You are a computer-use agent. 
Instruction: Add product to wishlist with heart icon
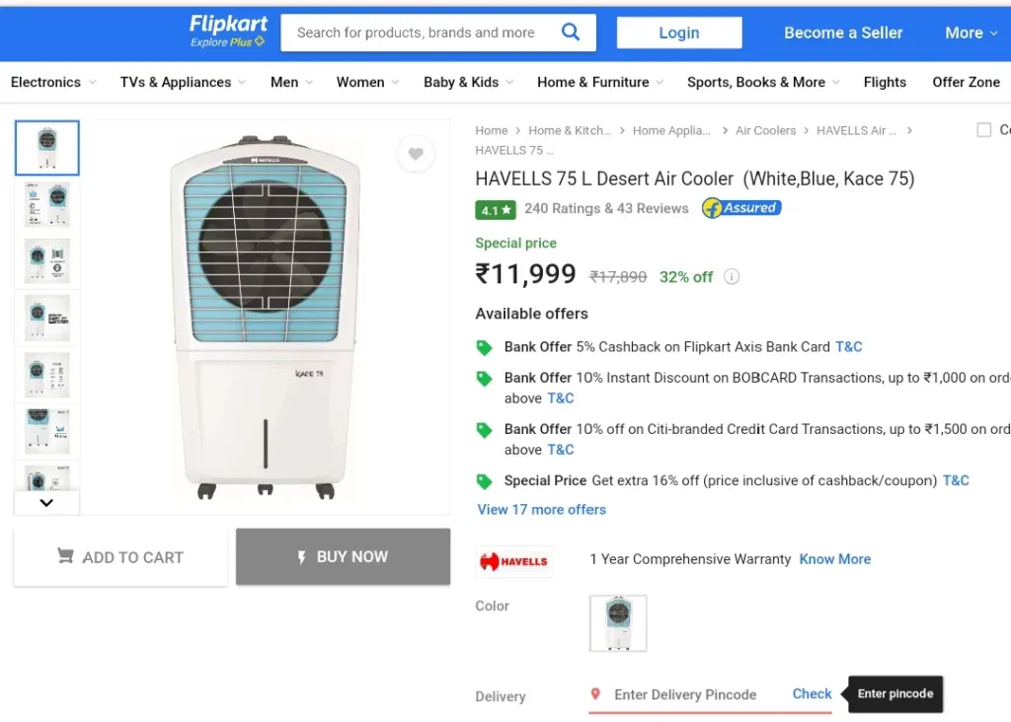pyautogui.click(x=416, y=154)
